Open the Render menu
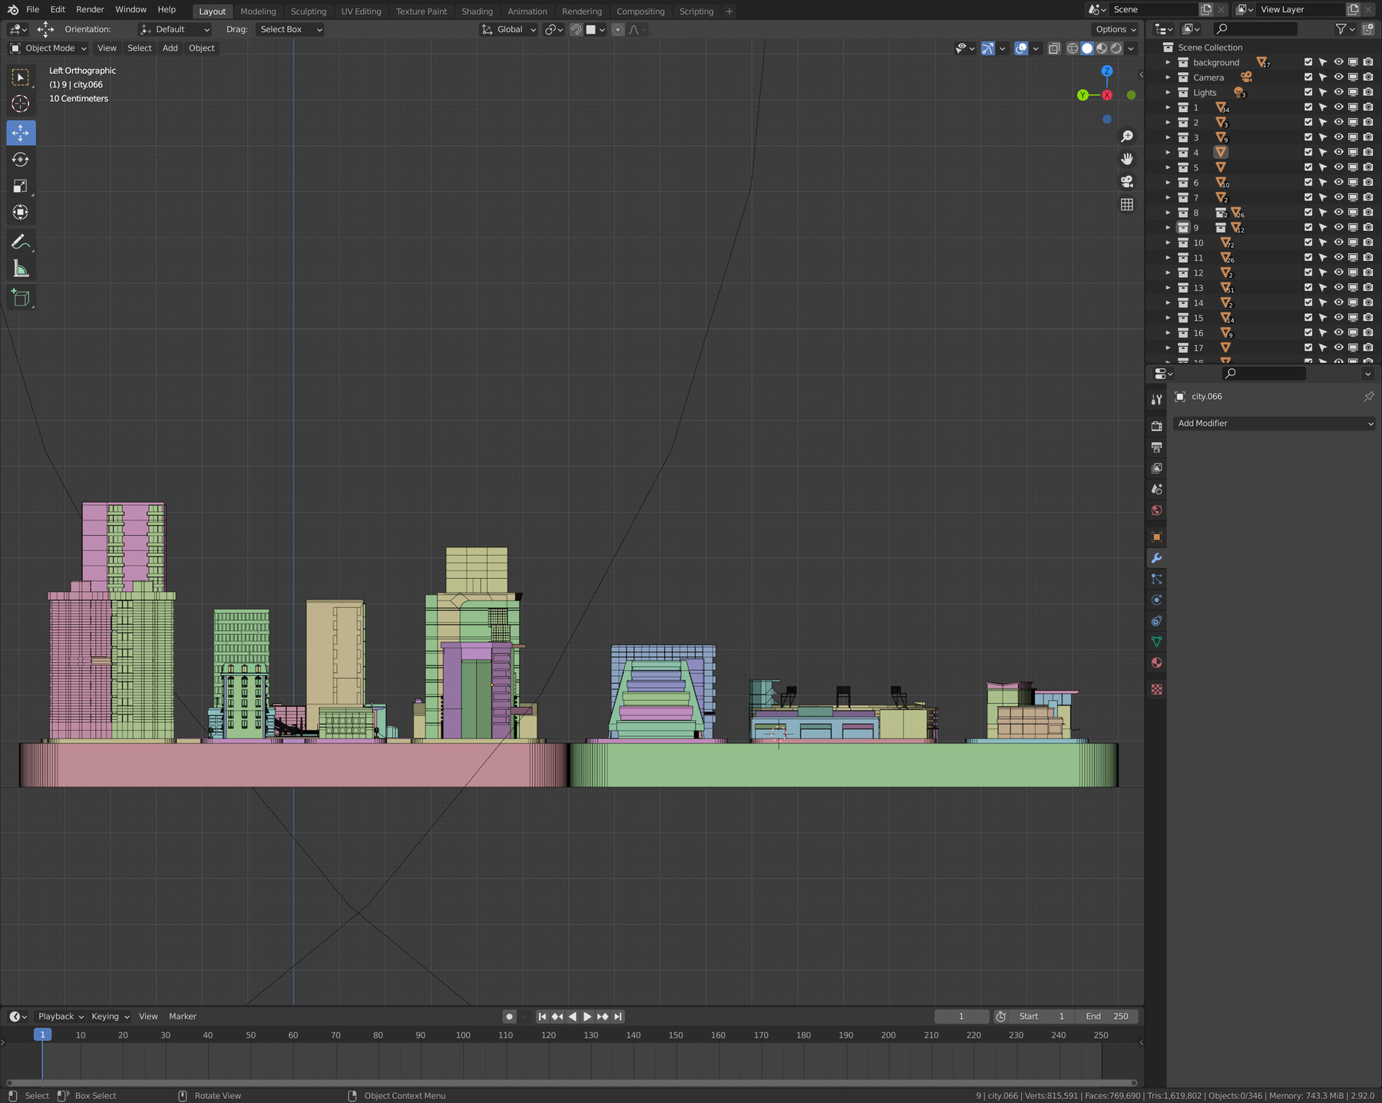1382x1103 pixels. pos(90,9)
